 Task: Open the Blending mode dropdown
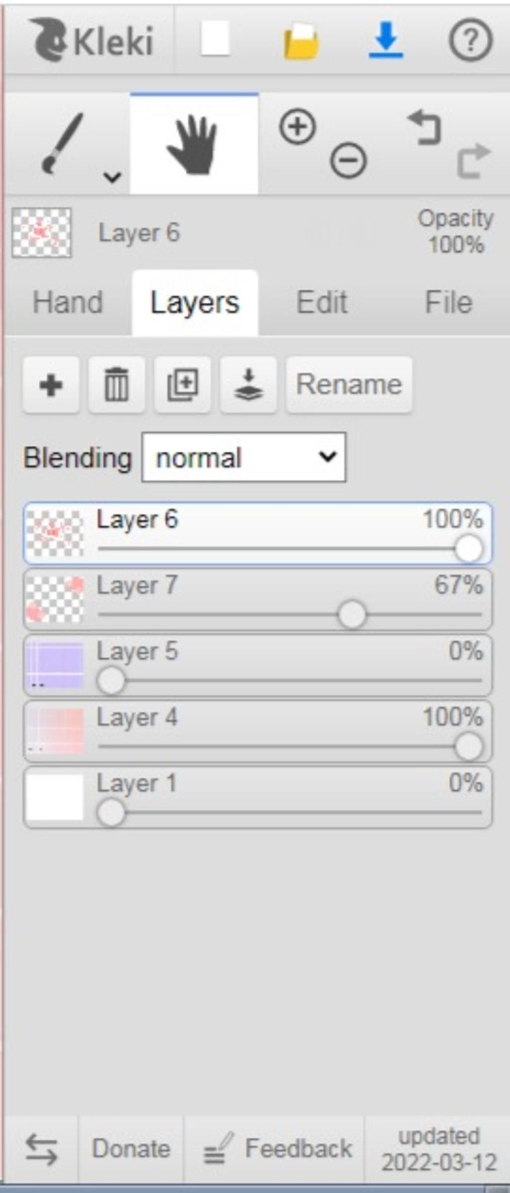244,457
